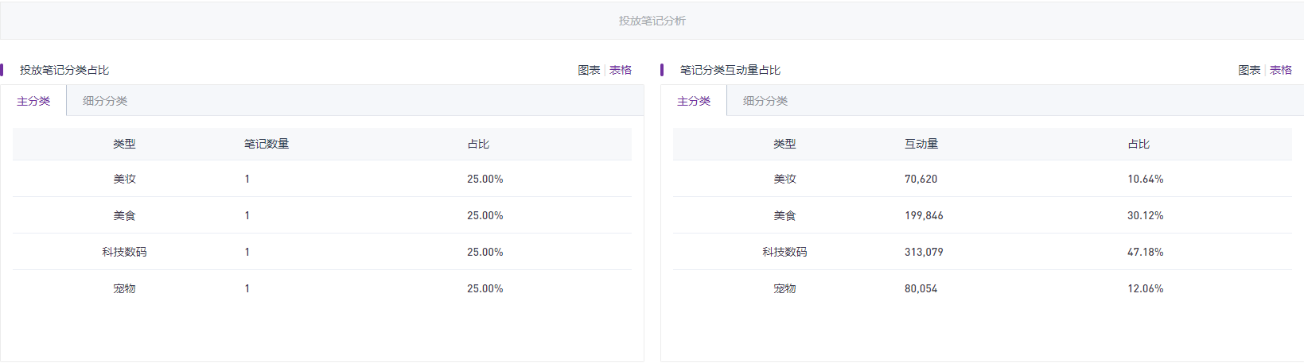
Task: Select 表格 view in 投放笔记分类占比 panel
Action: coord(621,70)
